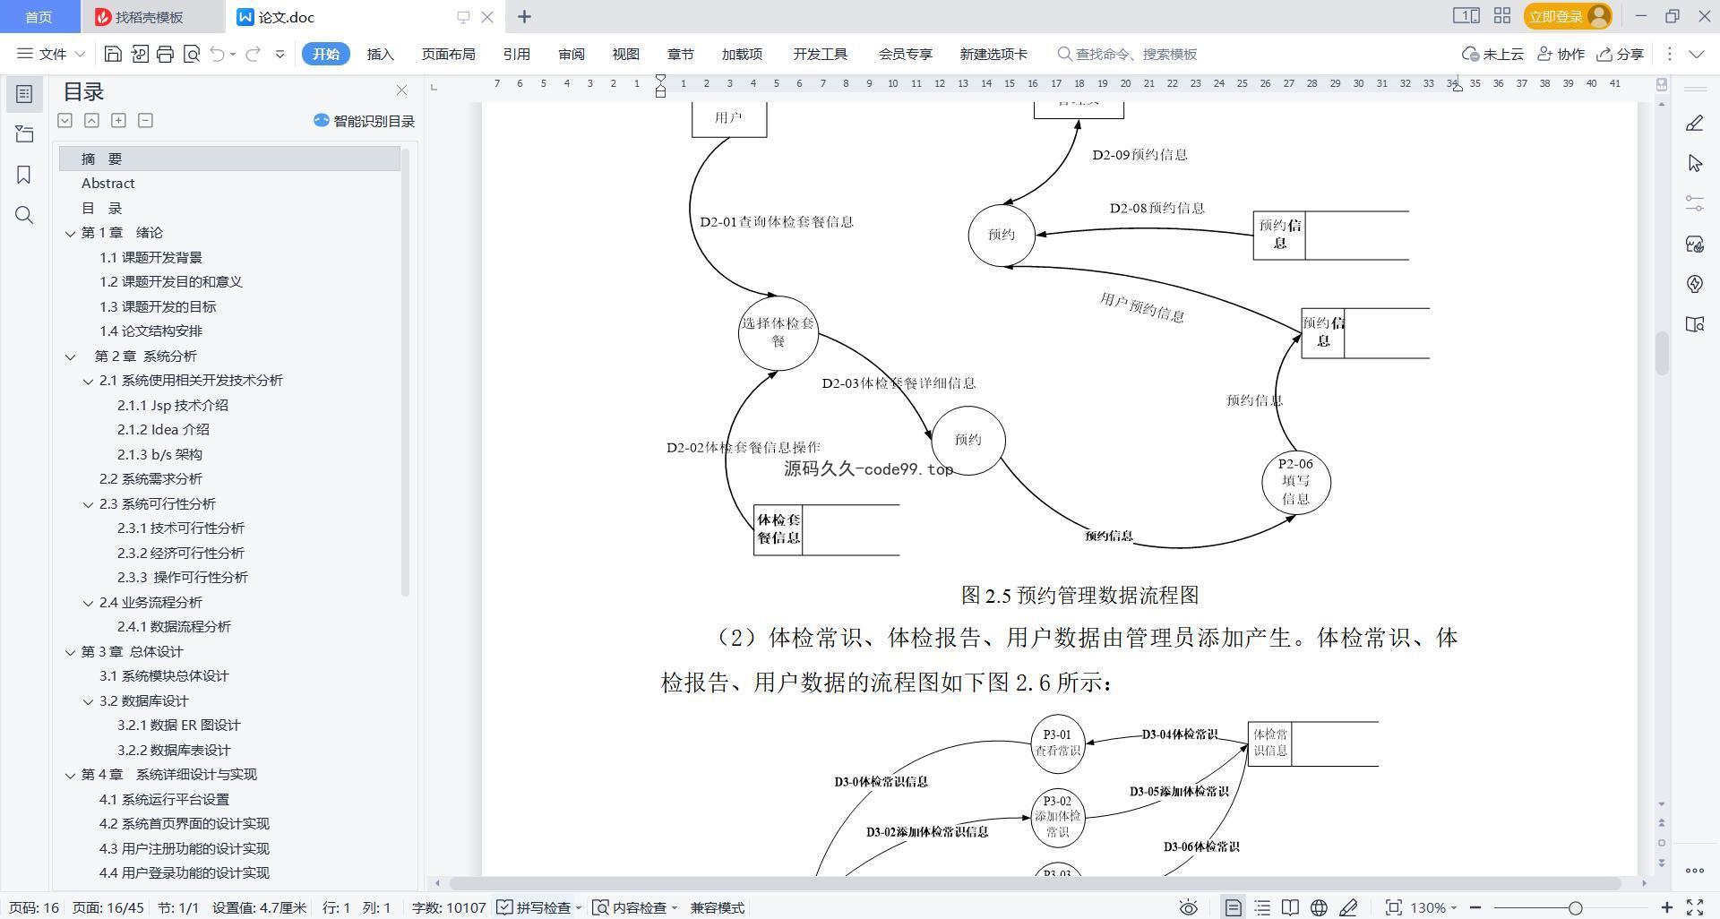Click the vertical document scrollbar thumb
The height and width of the screenshot is (919, 1720).
[x=1662, y=352]
